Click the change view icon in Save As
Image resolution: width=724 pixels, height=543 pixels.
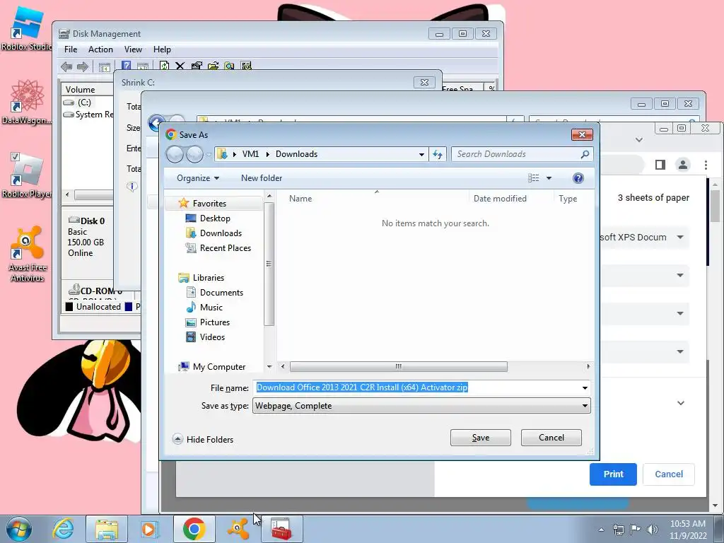click(x=534, y=178)
